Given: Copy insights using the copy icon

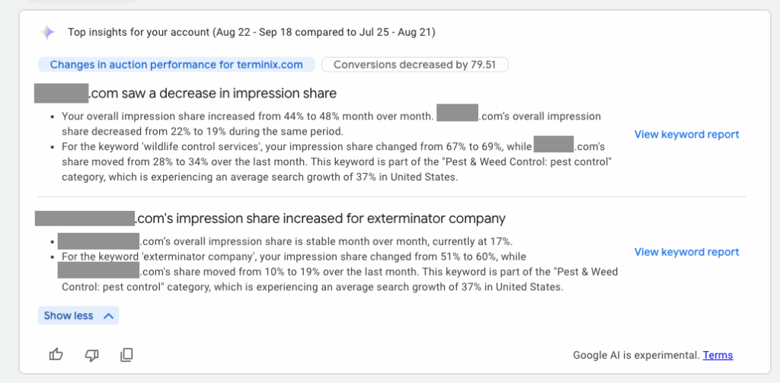Looking at the screenshot, I should [127, 354].
